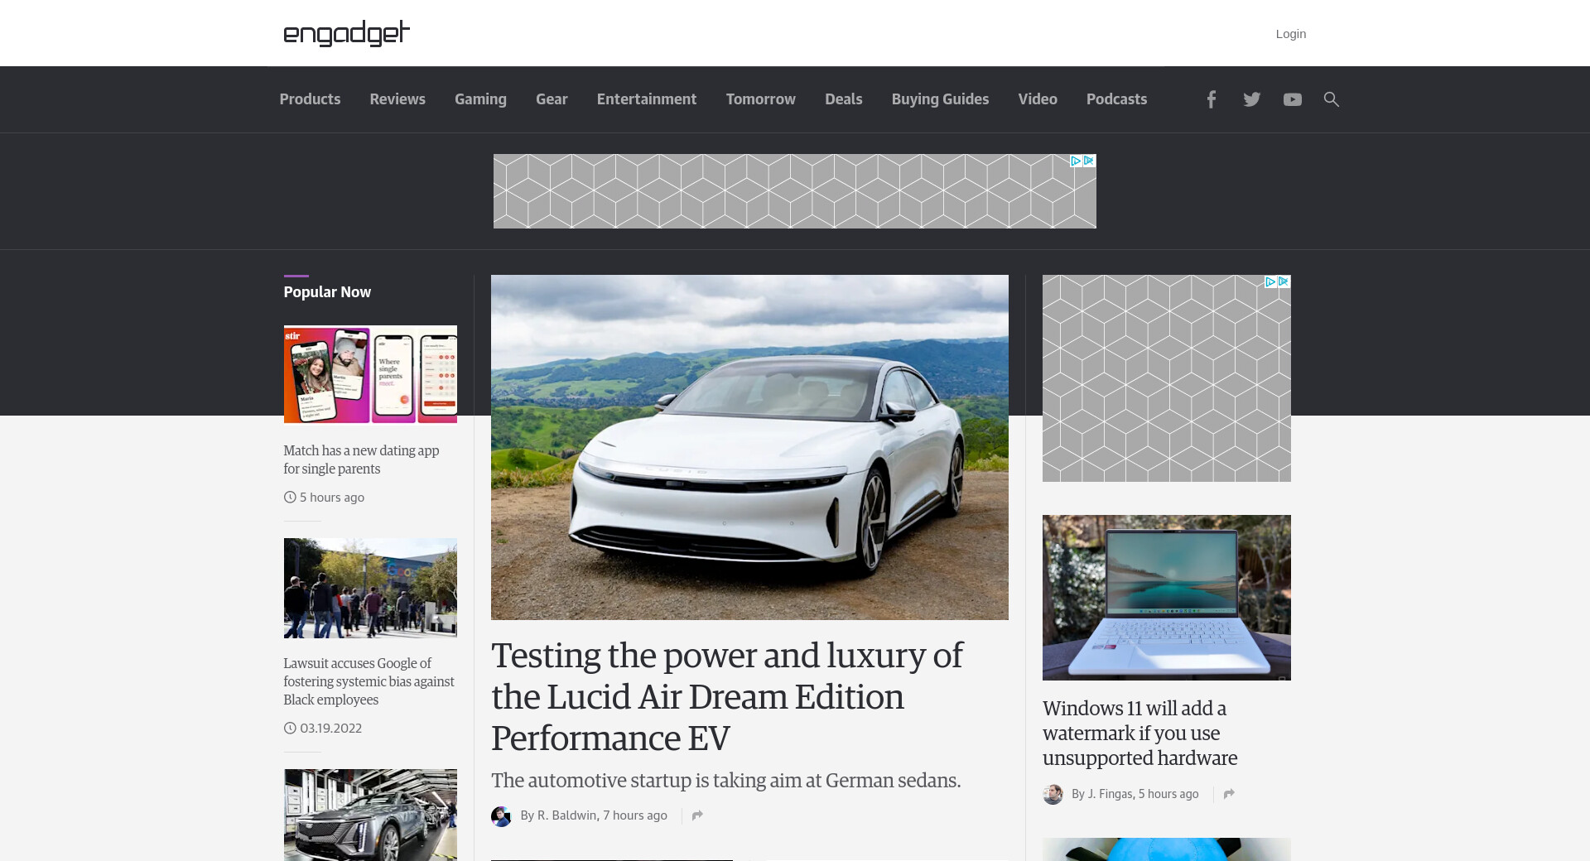Click J. Fingas's author avatar

(1053, 794)
